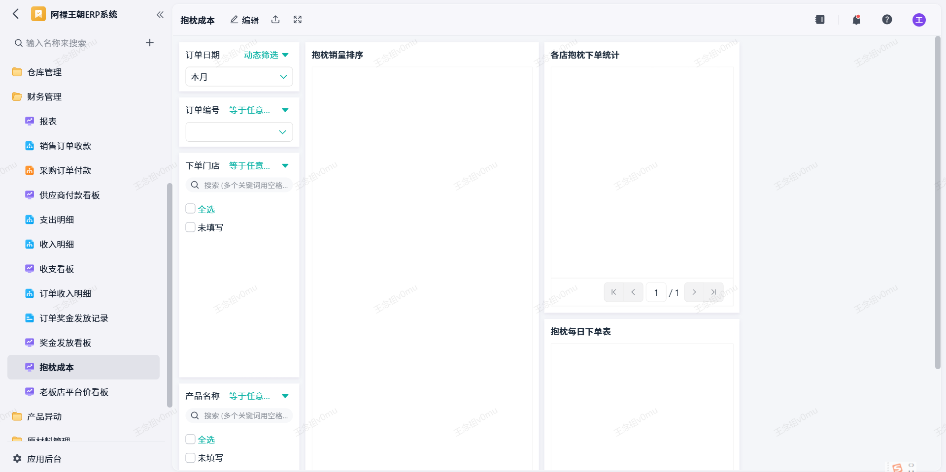Check 未填写 under 产品名称

[x=191, y=458]
